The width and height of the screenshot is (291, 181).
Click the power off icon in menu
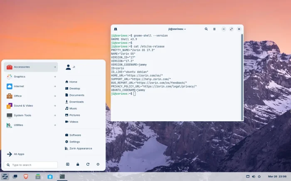tap(98, 164)
